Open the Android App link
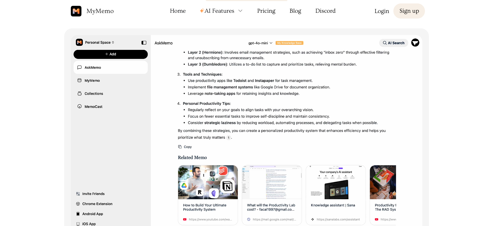 tap(93, 214)
